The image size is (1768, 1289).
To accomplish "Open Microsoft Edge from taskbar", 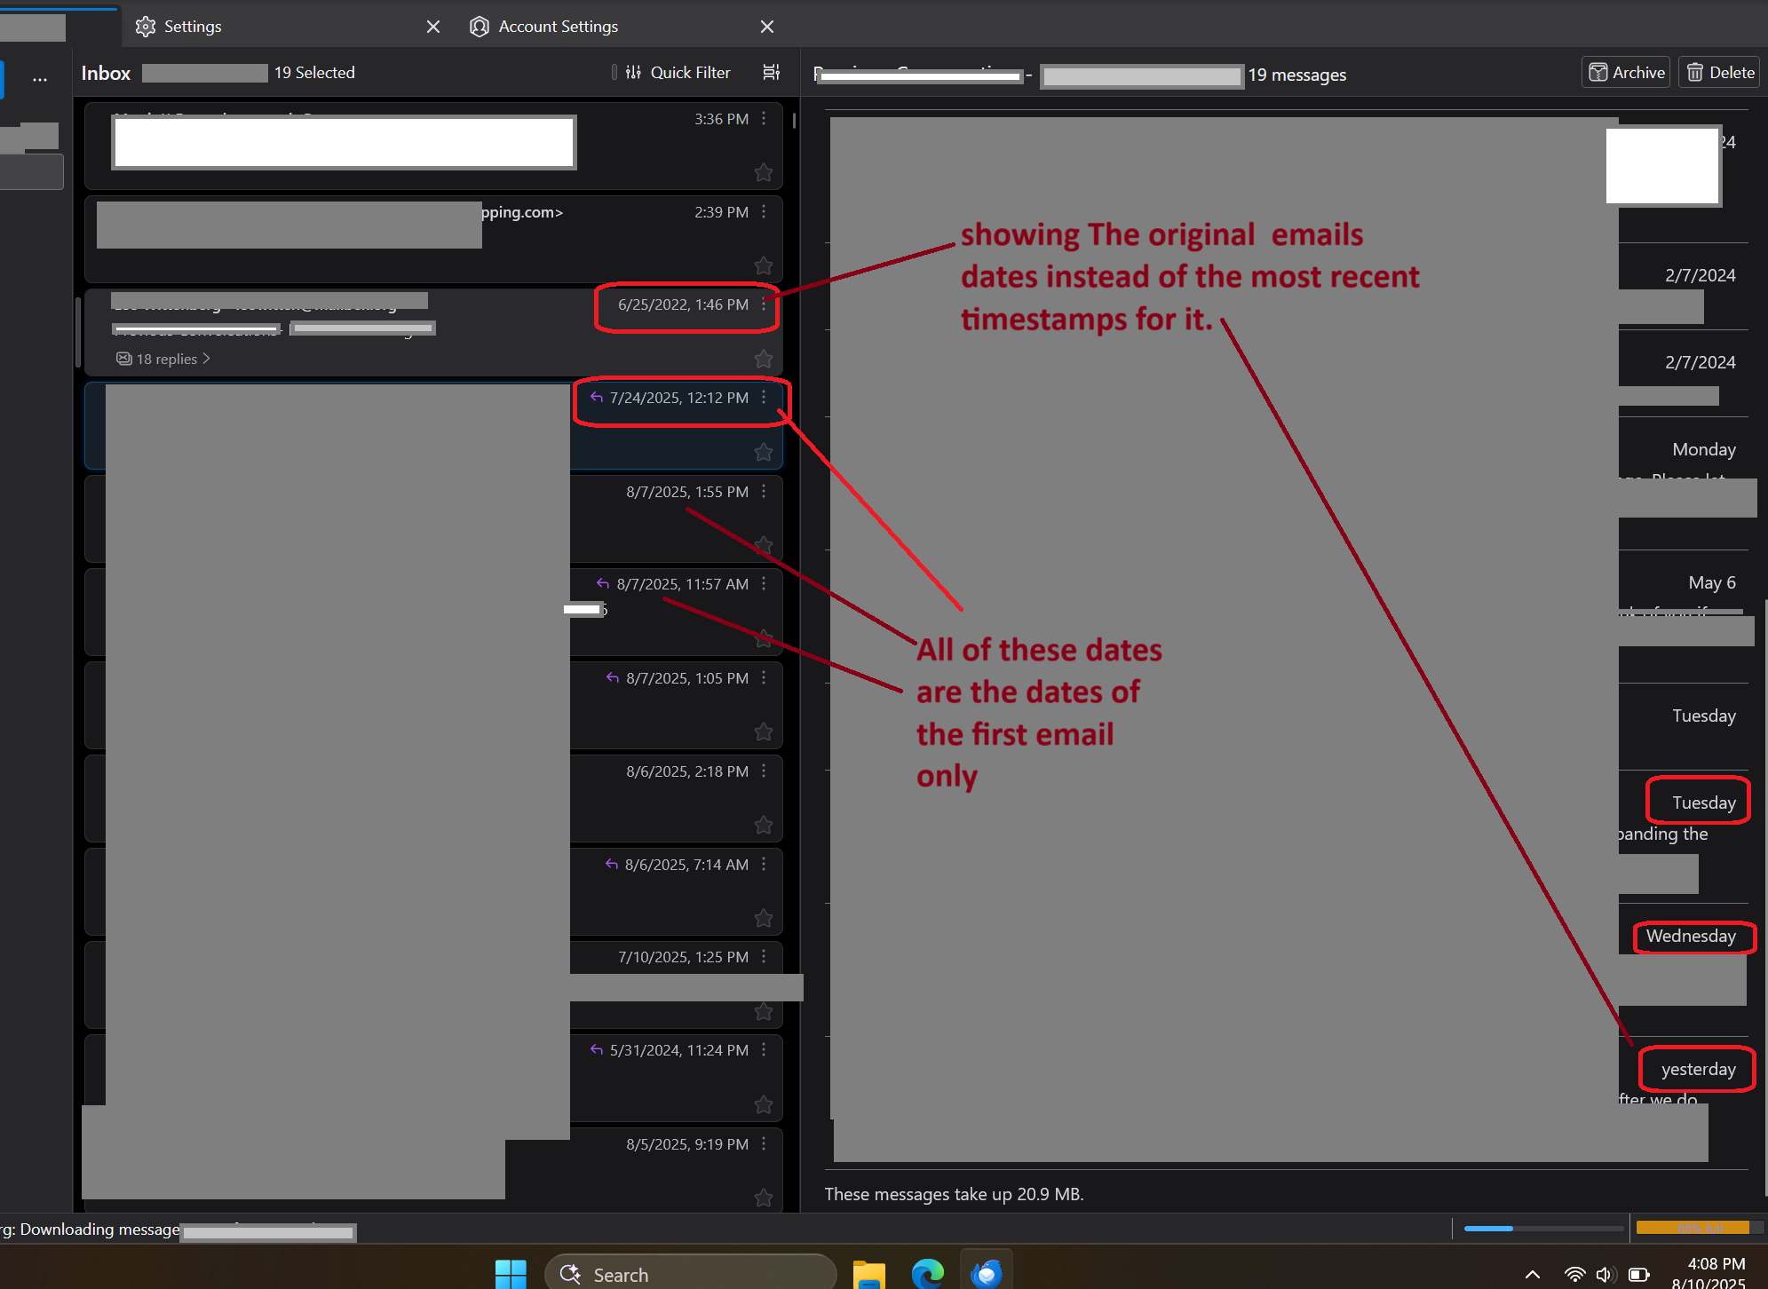I will pyautogui.click(x=927, y=1274).
